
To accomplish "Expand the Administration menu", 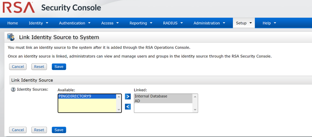I will coord(209,23).
